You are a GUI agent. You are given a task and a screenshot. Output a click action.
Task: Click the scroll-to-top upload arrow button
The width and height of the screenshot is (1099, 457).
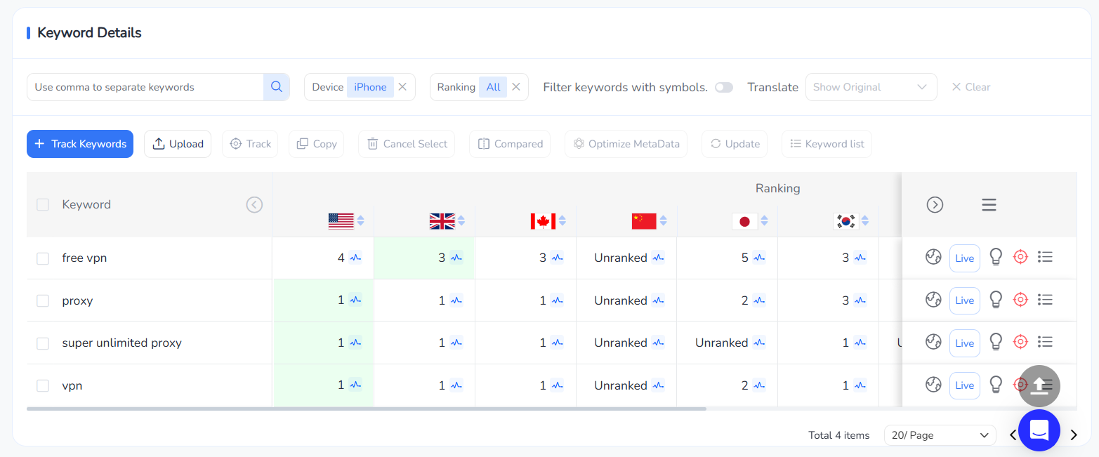click(x=1039, y=386)
